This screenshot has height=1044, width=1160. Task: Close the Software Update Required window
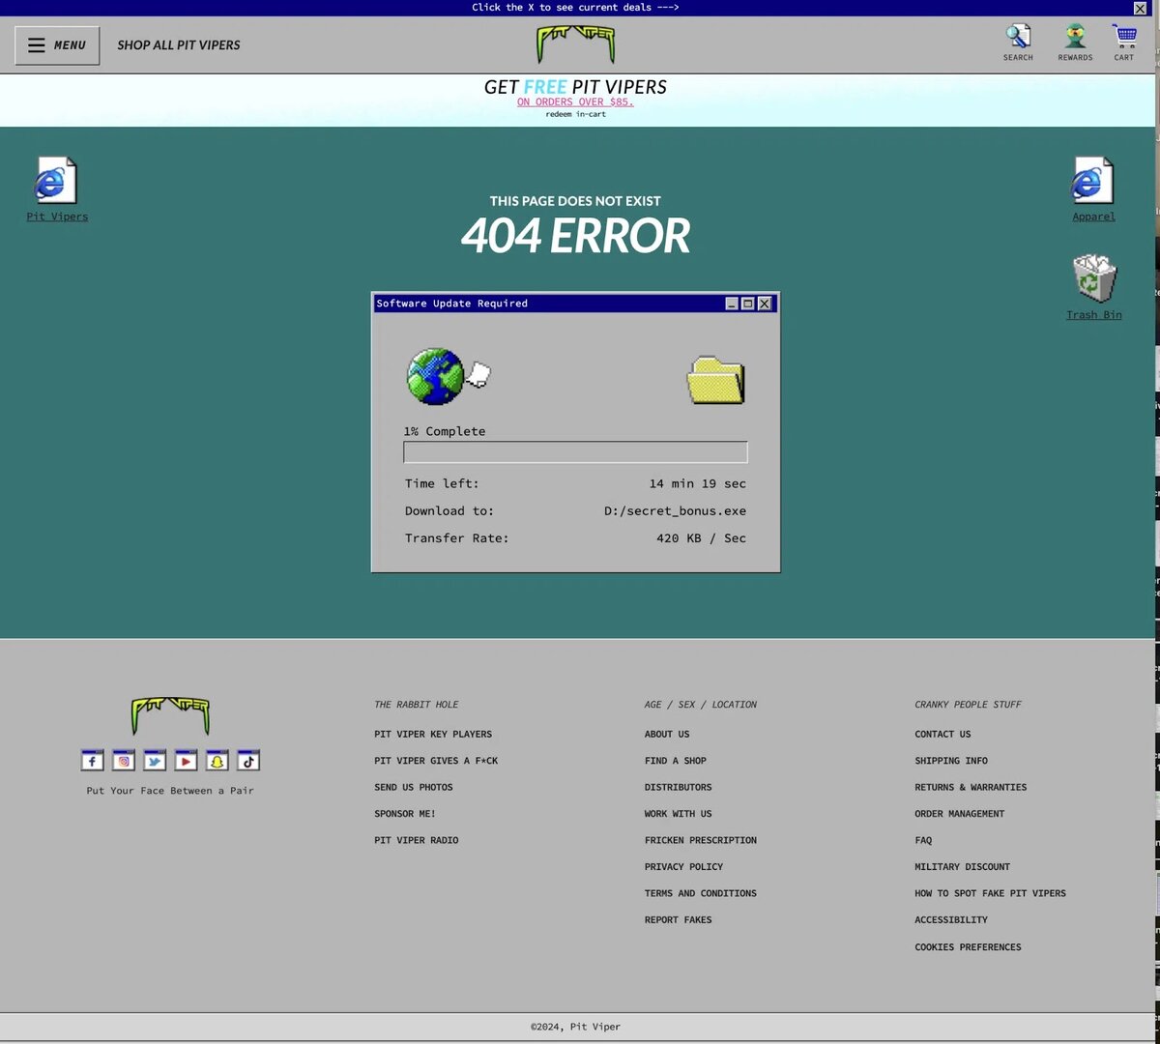click(x=765, y=304)
